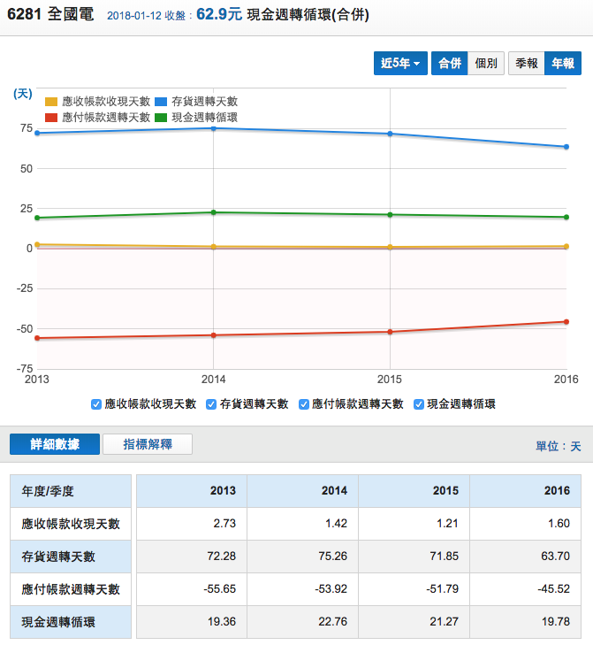Open the 詳細數據 tab
593x645 pixels.
[55, 444]
